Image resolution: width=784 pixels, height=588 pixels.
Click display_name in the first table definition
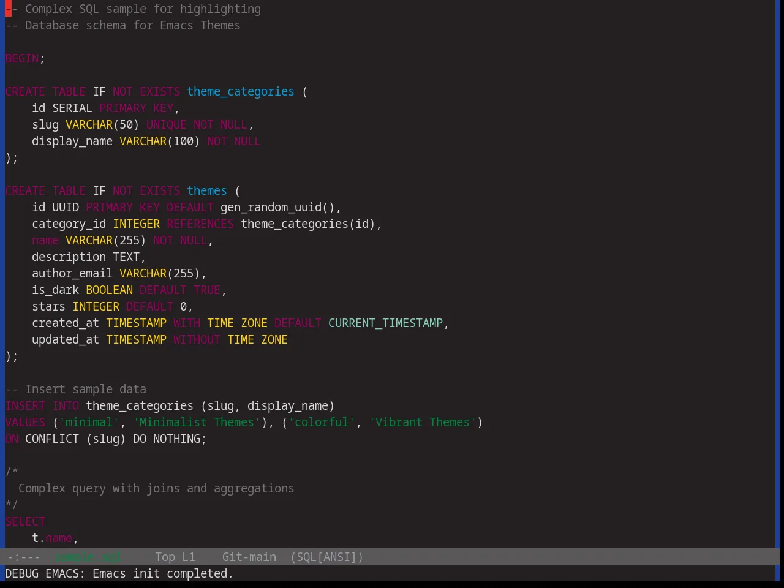pyautogui.click(x=72, y=141)
